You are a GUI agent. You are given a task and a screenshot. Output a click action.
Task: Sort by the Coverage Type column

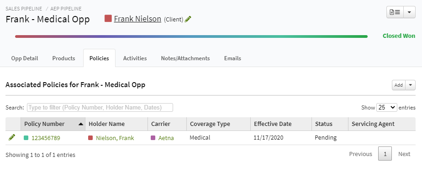coord(218,124)
